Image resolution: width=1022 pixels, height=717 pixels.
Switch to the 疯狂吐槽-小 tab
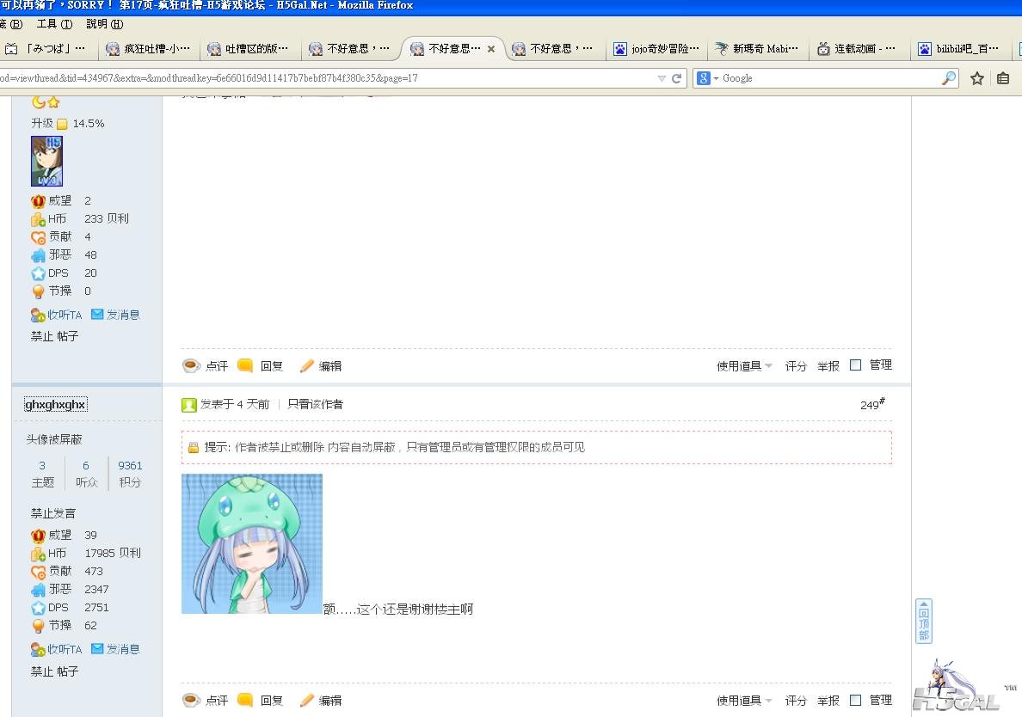(149, 49)
